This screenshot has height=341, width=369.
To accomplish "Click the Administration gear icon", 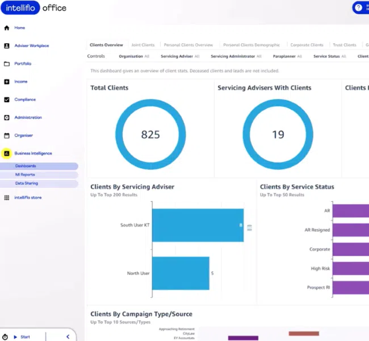I will point(7,118).
